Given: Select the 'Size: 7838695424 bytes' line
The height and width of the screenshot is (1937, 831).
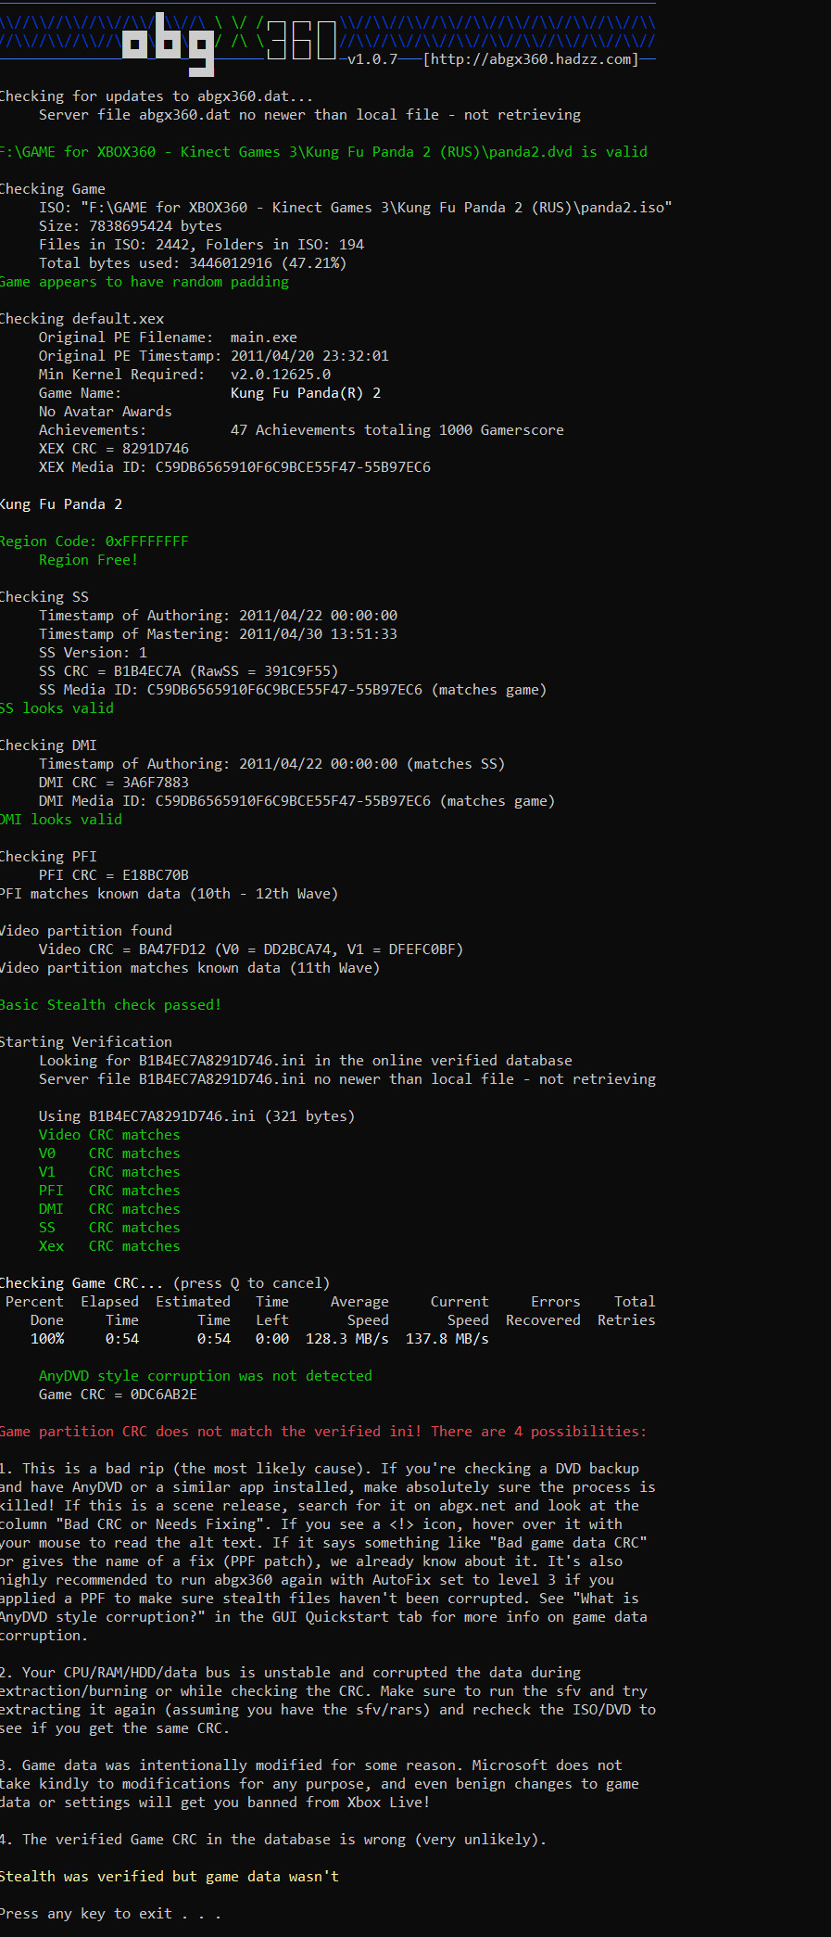Looking at the screenshot, I should 131,226.
